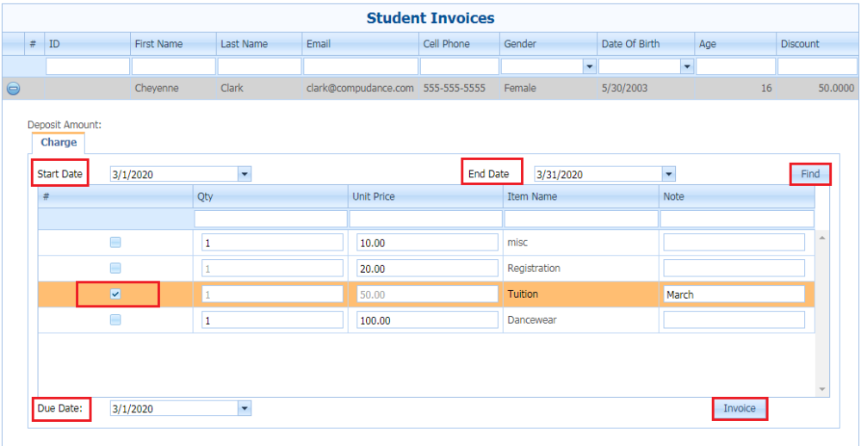The image size is (861, 446).
Task: Click the misc note field
Action: point(734,242)
